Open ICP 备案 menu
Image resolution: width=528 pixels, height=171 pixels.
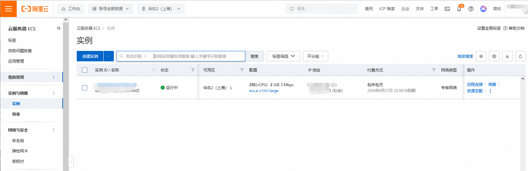tap(387, 9)
